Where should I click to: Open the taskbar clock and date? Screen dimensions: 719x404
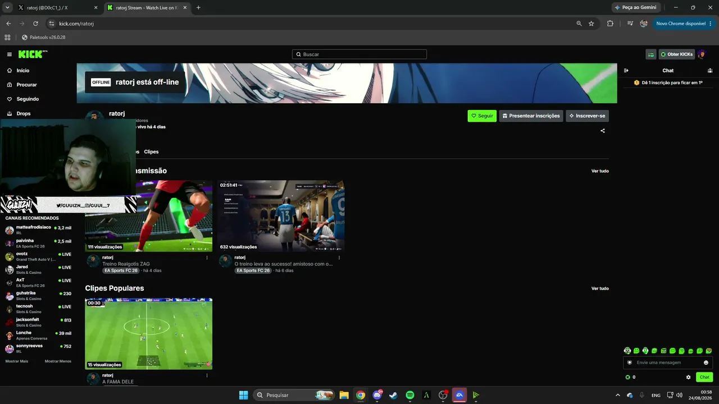click(701, 395)
